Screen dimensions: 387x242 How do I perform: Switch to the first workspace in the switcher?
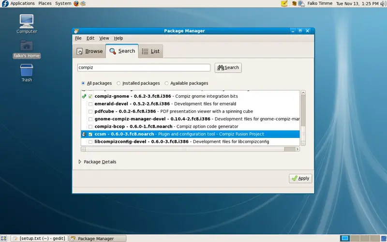344,238
